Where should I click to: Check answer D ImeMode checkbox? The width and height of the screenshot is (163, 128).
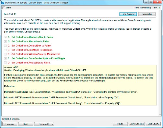tap(5, 50)
